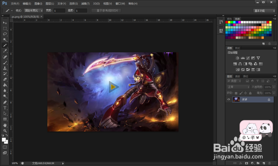
Task: Switch to the 路径 tab
Action: click(x=245, y=76)
